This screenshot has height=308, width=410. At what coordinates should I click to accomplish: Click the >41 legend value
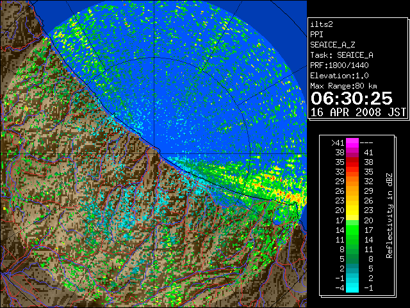pyautogui.click(x=338, y=142)
